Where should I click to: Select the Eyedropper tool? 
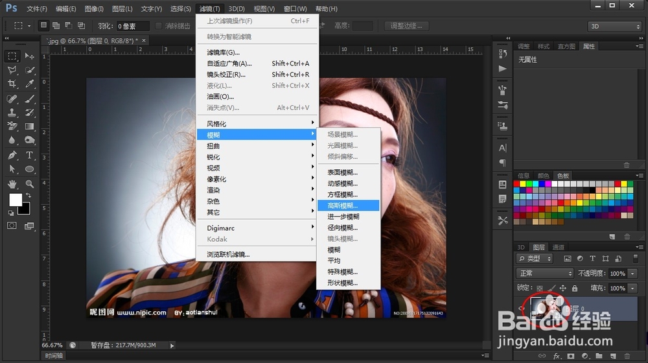tap(29, 84)
